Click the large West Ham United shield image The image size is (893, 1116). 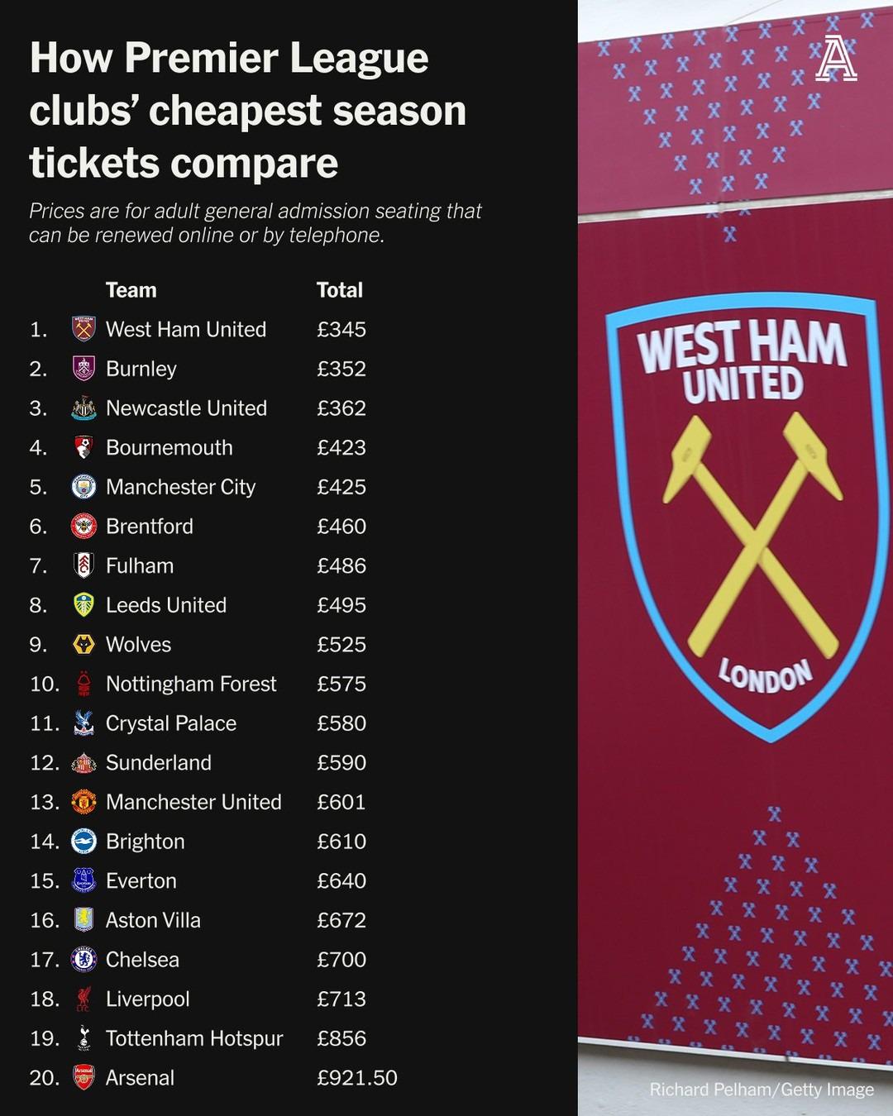pyautogui.click(x=742, y=517)
